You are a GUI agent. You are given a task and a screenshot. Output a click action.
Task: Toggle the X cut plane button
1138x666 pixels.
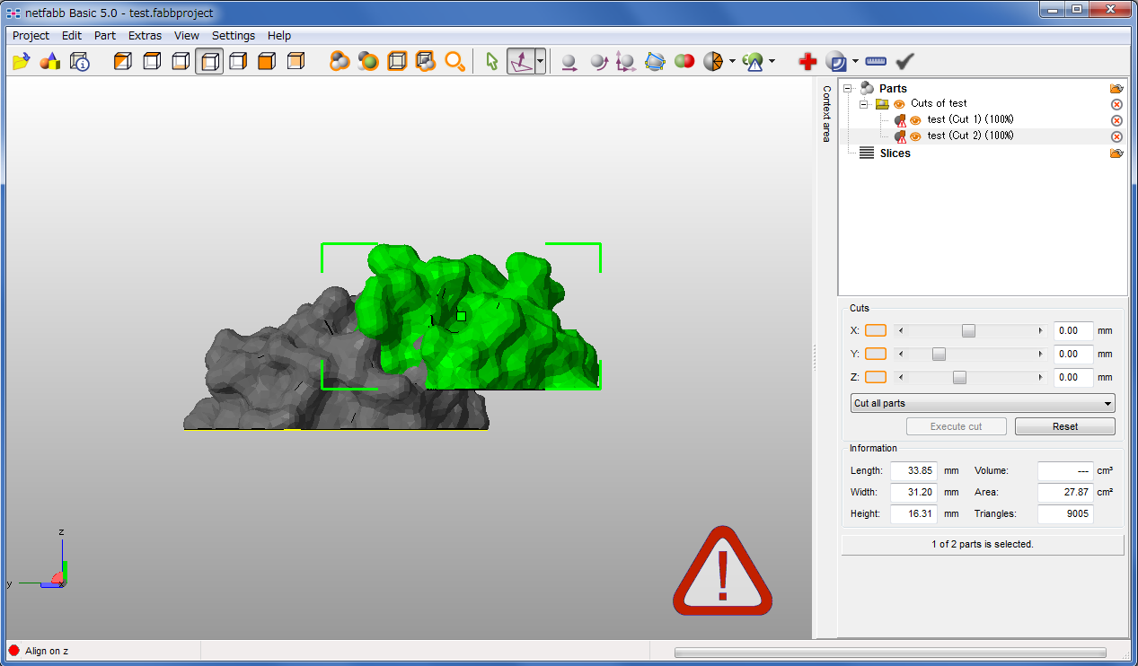(875, 330)
